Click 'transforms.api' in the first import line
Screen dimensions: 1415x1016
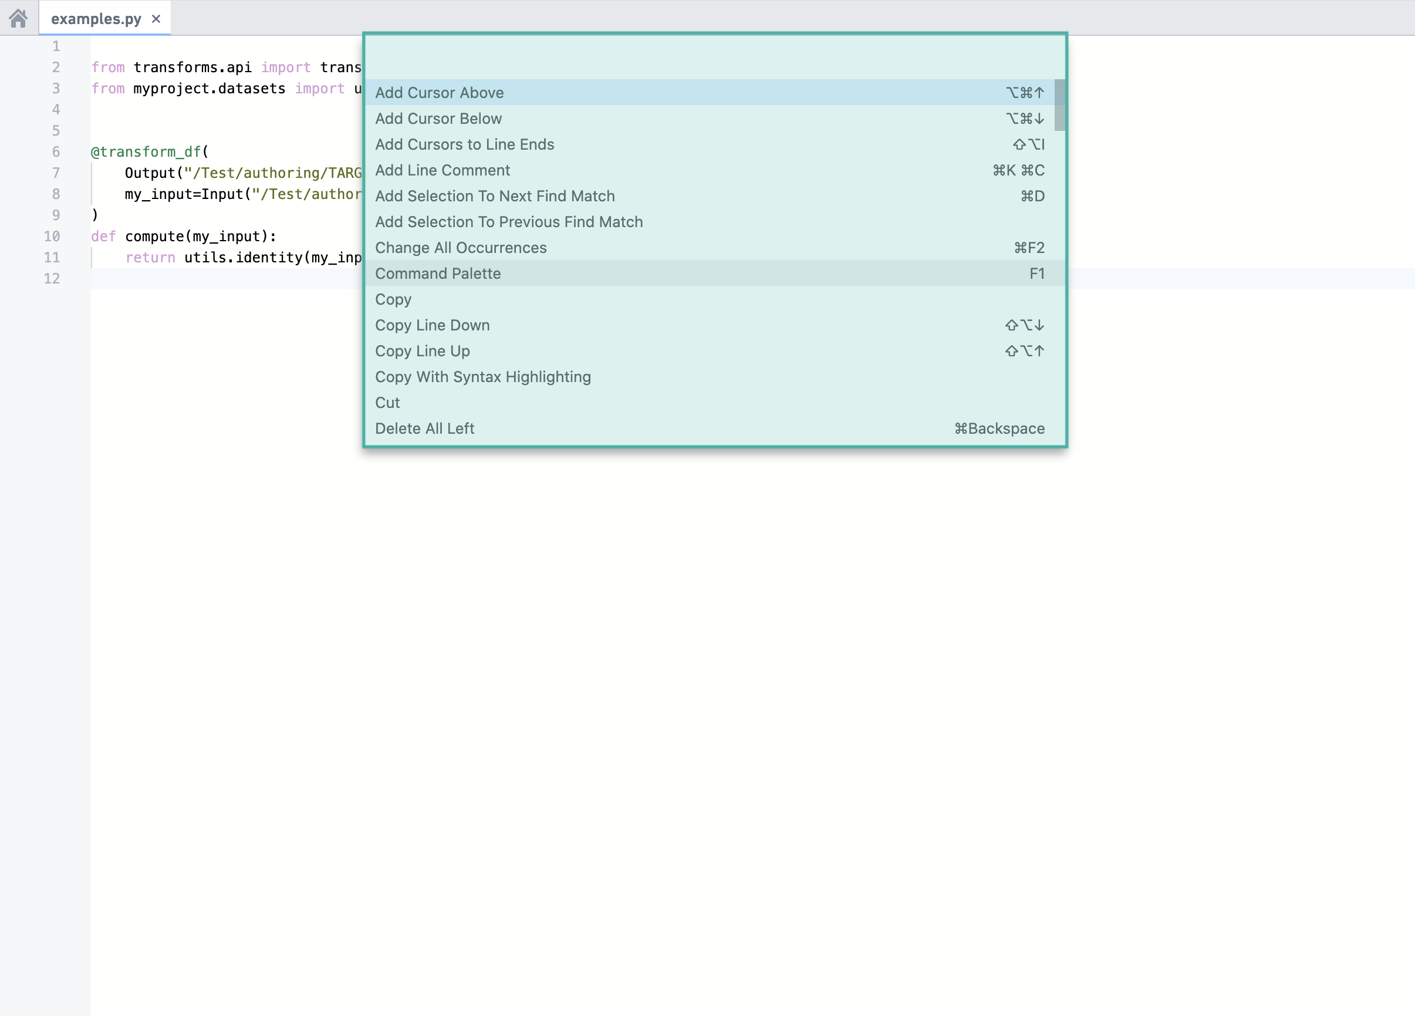click(192, 67)
